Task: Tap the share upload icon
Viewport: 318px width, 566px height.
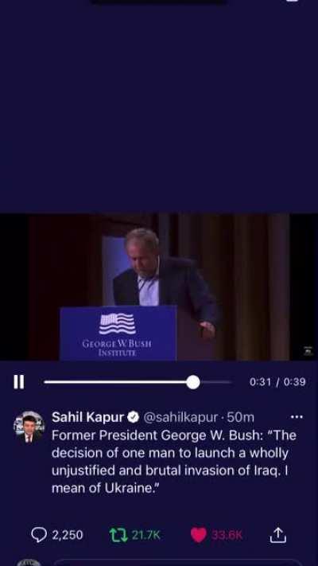Action: pos(278,535)
